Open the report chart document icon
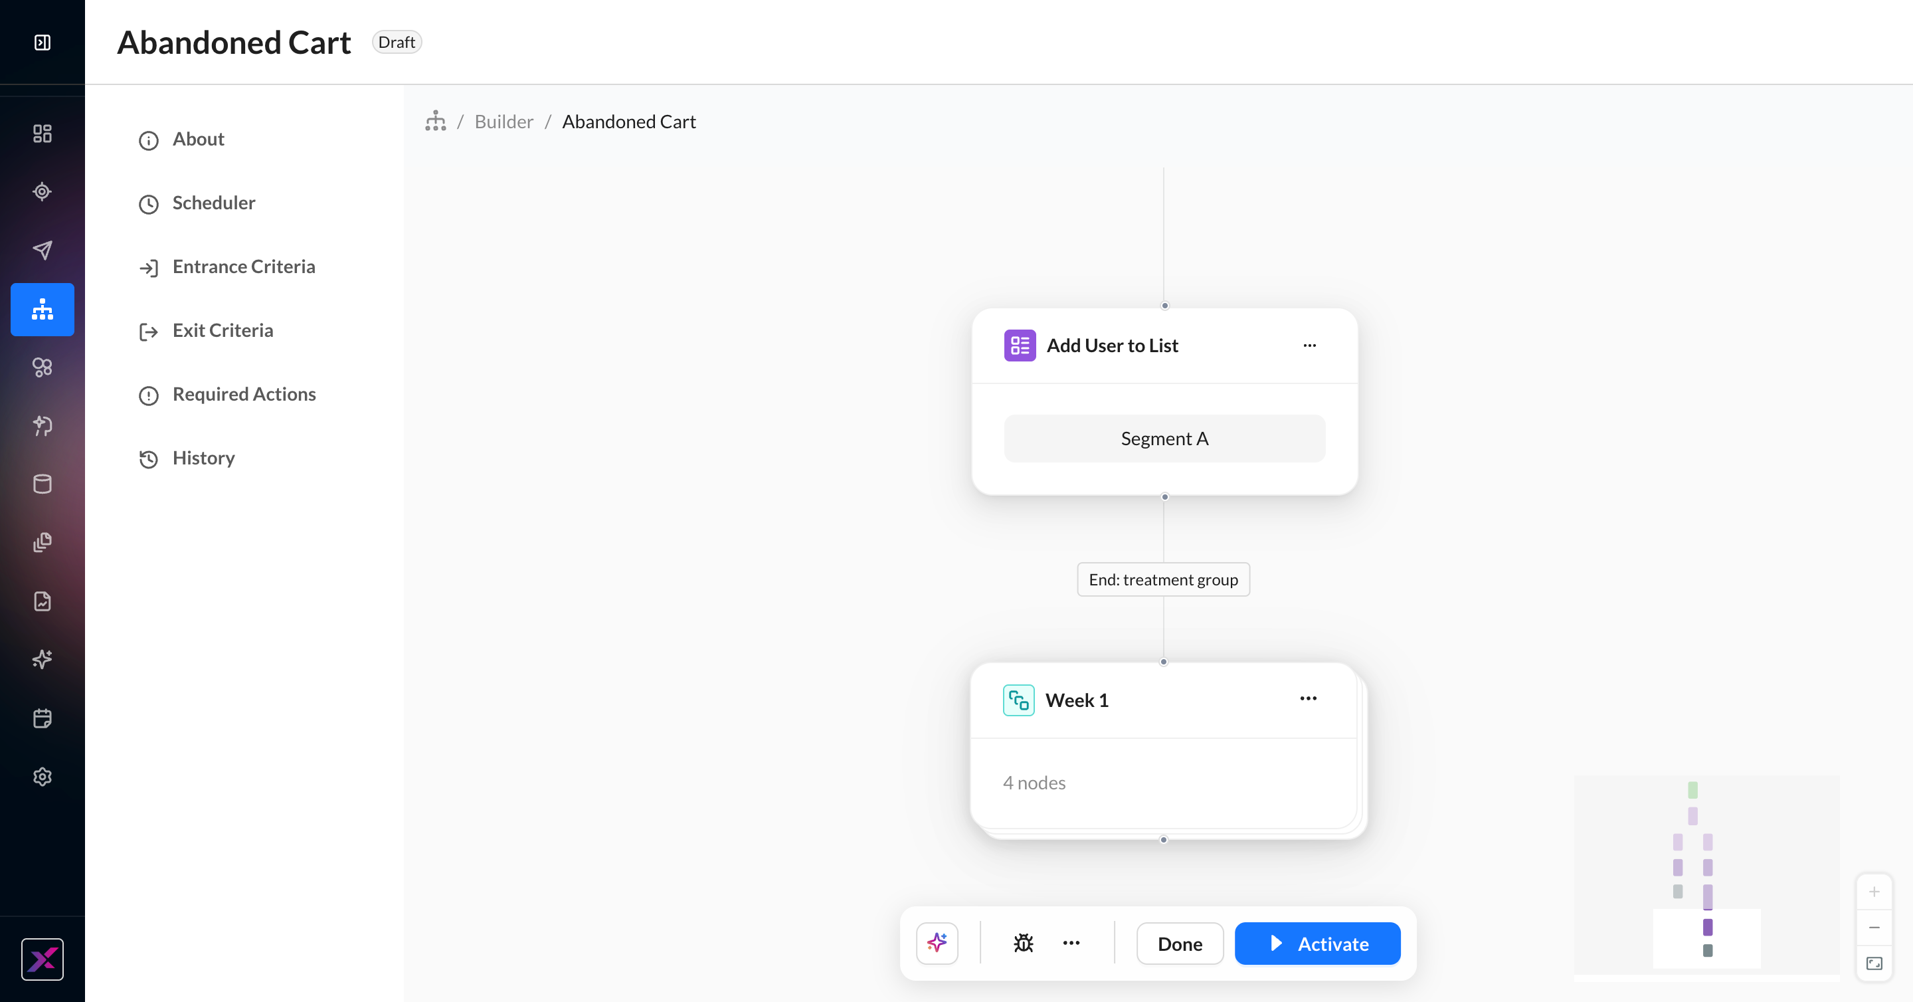This screenshot has height=1002, width=1913. [43, 601]
